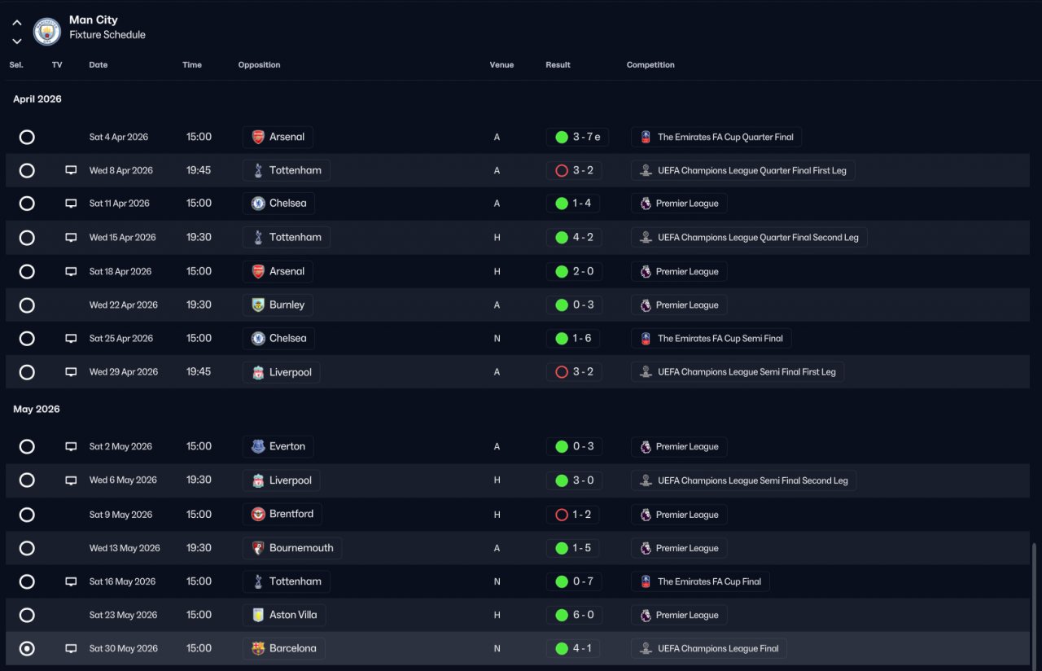Click the Man City title text

point(94,20)
